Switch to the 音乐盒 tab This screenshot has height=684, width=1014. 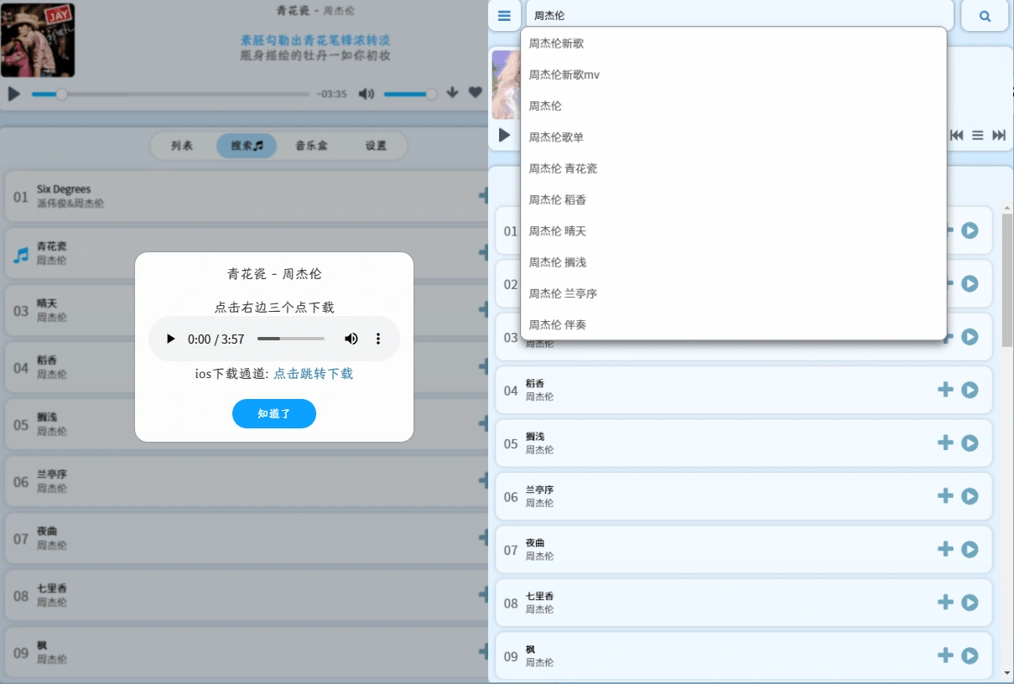pos(311,146)
